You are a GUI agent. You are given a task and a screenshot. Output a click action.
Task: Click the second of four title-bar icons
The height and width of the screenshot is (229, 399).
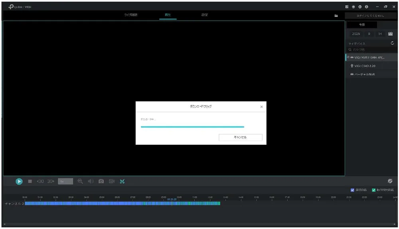(353, 7)
